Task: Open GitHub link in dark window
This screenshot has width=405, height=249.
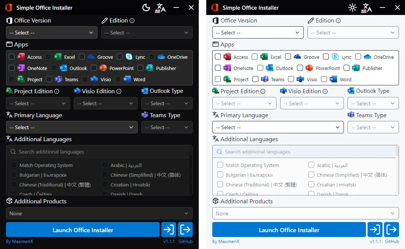Action: point(186,242)
